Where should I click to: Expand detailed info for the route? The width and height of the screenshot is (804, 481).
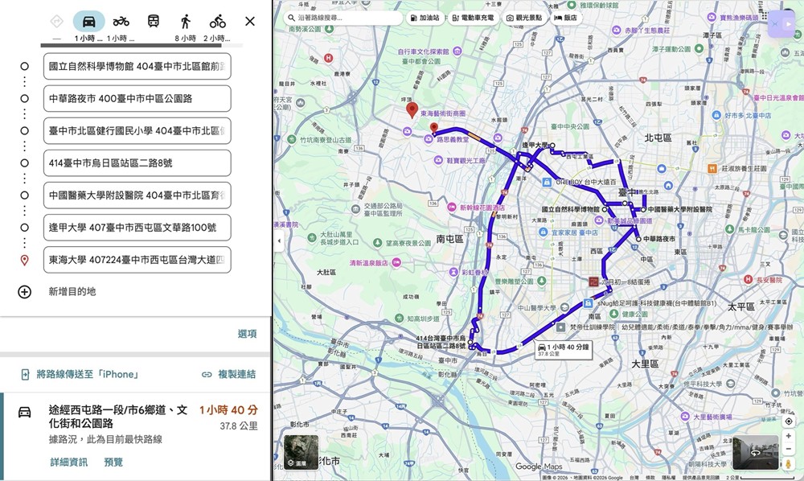point(68,462)
